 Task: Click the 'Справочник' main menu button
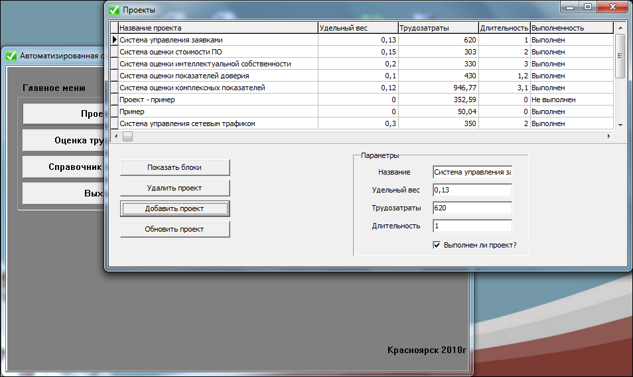[x=63, y=167]
